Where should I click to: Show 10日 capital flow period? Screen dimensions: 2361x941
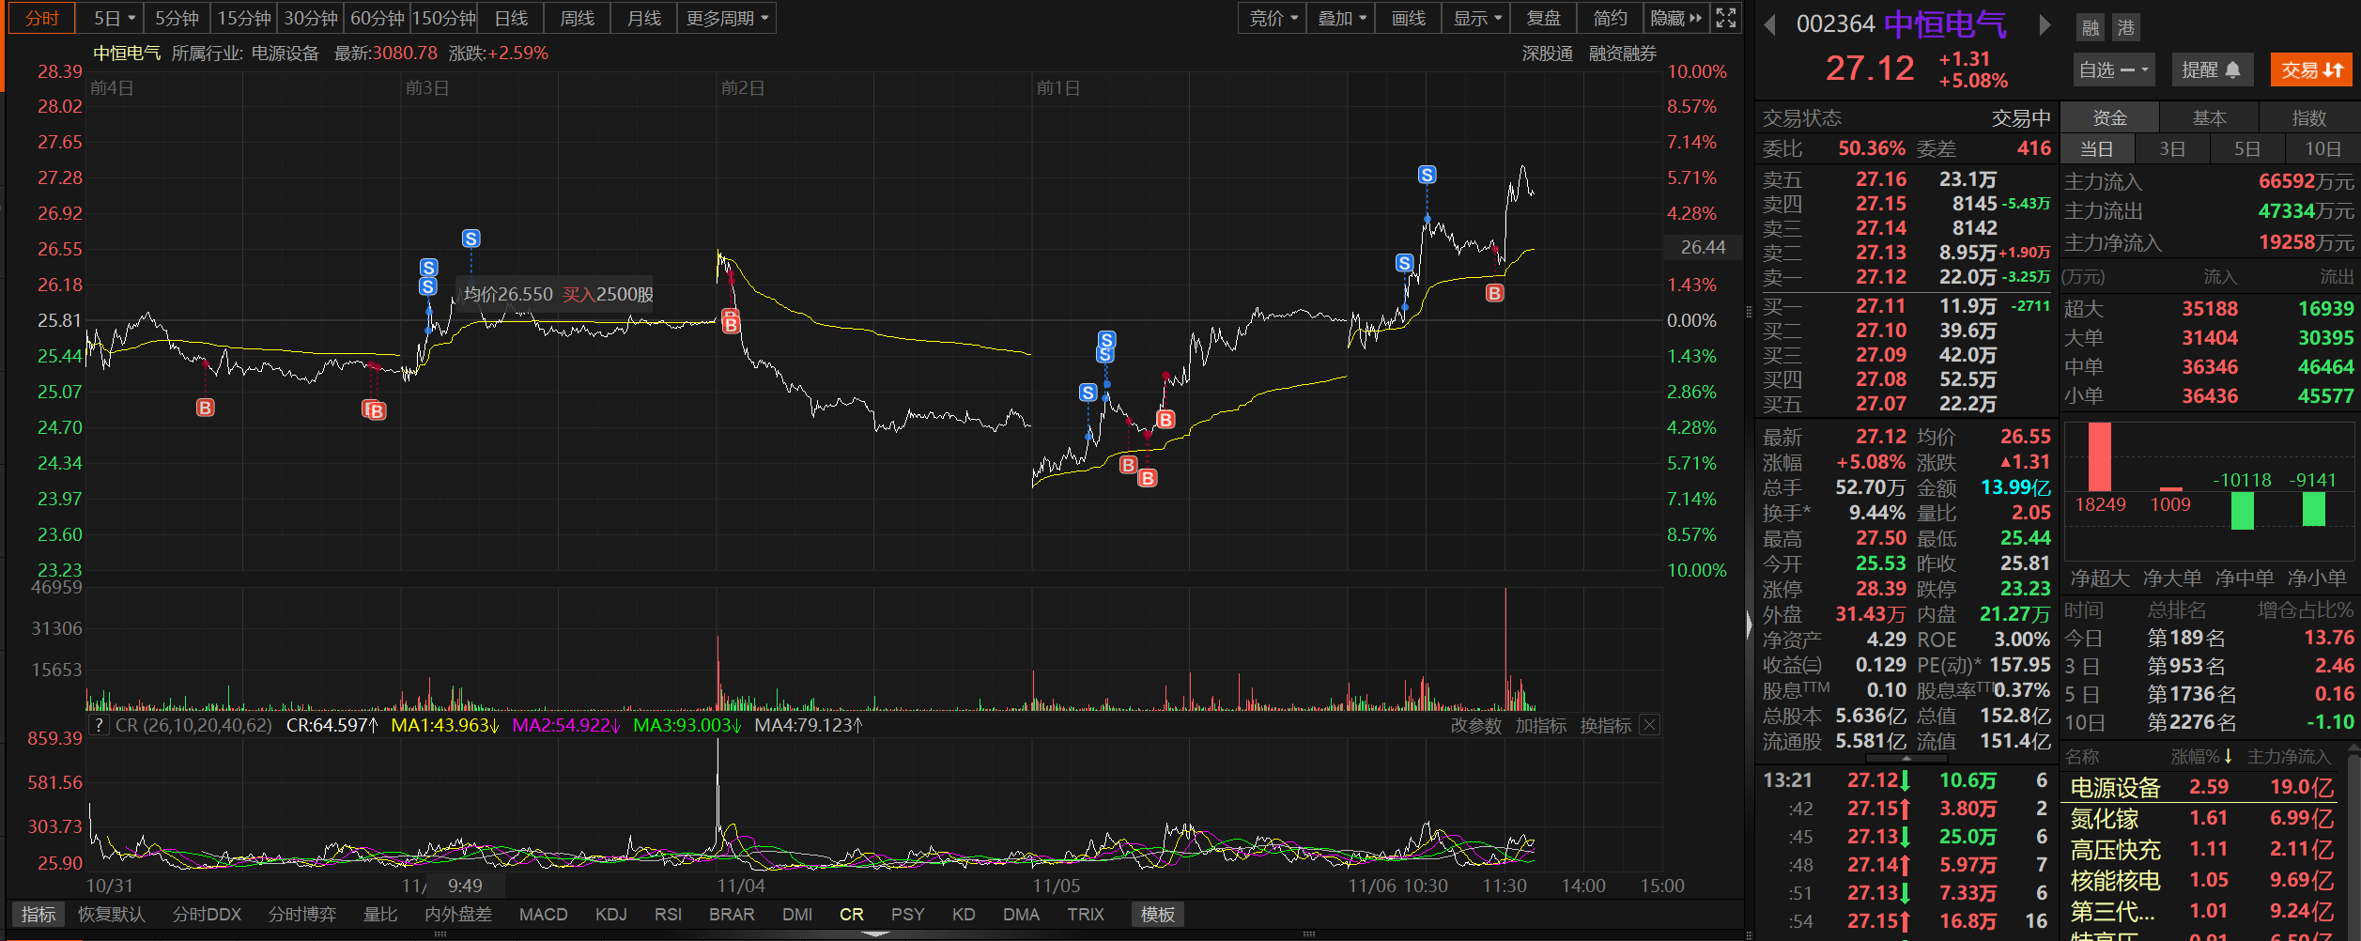tap(2322, 148)
